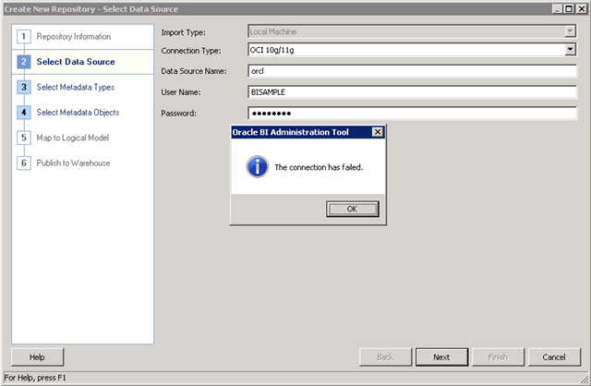Click the blue information icon in dialog
Screen dimensions: 591x386
[x=256, y=167]
